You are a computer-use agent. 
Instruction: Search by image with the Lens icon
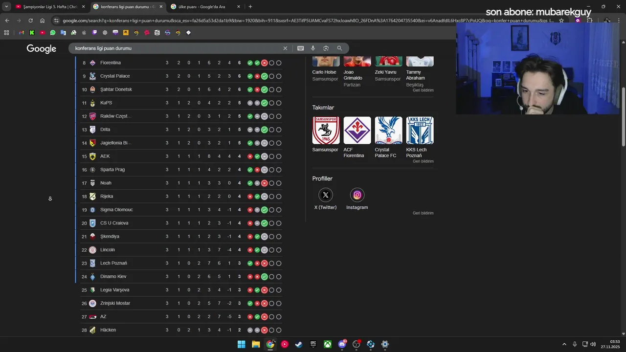[326, 48]
